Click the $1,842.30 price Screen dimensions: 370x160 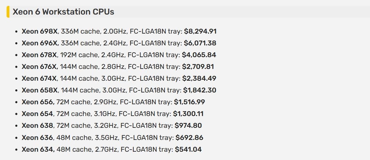(x=200, y=90)
